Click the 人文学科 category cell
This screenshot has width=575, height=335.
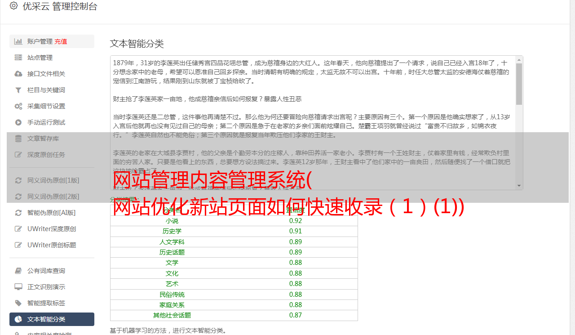(x=172, y=242)
